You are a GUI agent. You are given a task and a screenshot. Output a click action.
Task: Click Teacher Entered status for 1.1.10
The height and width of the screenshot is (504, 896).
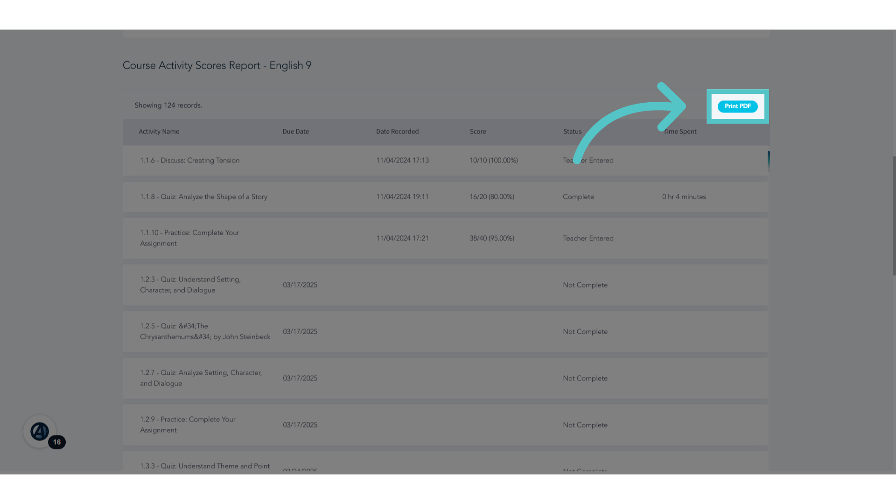(588, 238)
